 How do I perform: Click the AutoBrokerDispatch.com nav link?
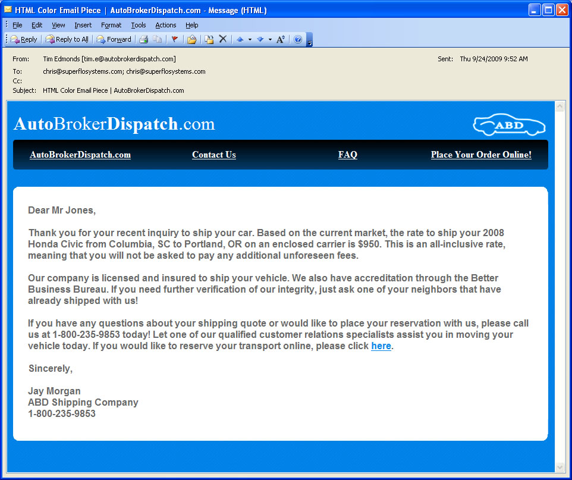[80, 155]
